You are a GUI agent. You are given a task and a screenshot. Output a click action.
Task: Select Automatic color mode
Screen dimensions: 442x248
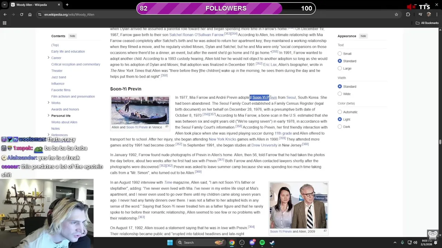pyautogui.click(x=340, y=112)
